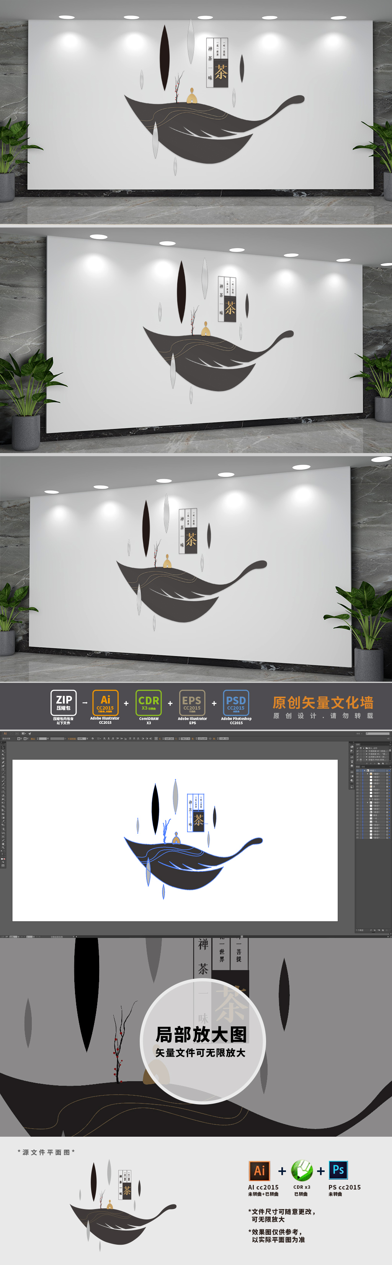Click the search field in Illustrator's top bar
Viewport: 392px width, 1265px height.
coord(378,734)
